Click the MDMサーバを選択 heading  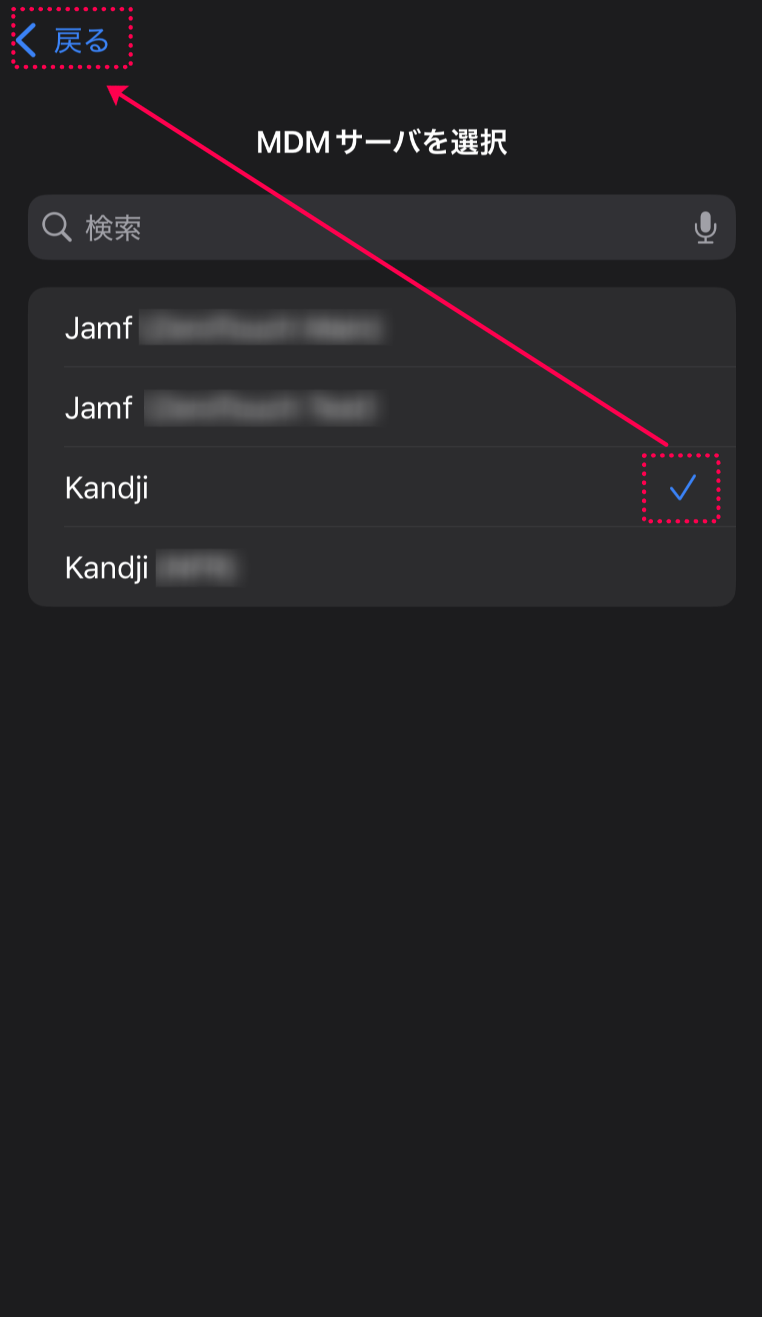(381, 142)
